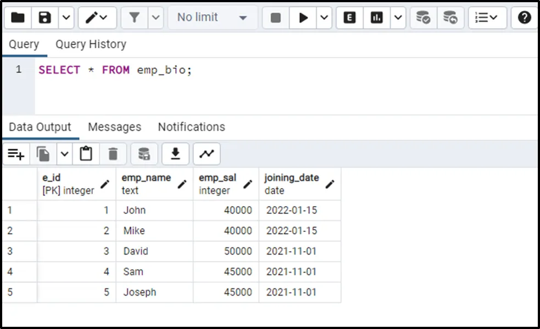Click the Open File folder icon
The height and width of the screenshot is (329, 540).
click(18, 18)
